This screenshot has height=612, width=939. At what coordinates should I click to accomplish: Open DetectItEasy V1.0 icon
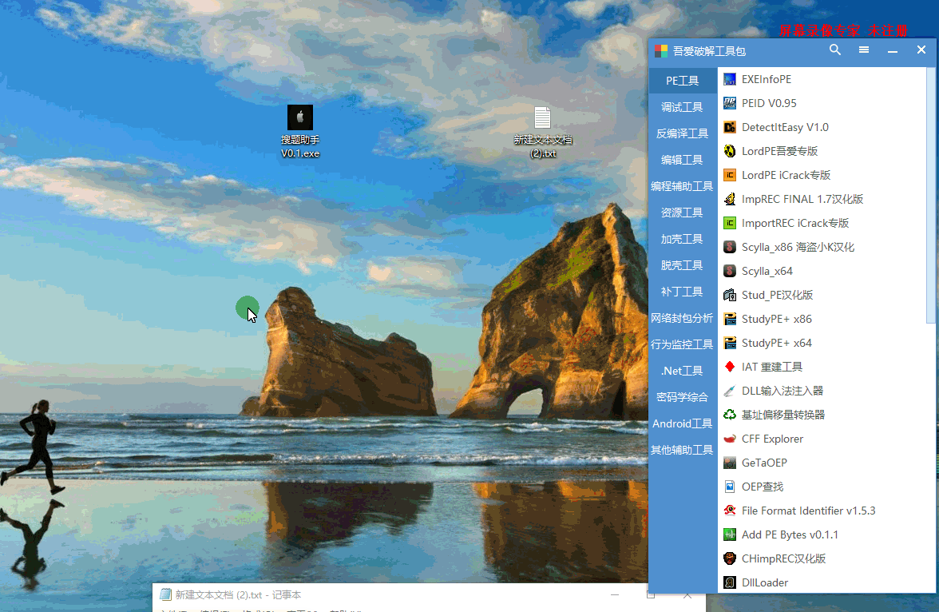point(730,127)
